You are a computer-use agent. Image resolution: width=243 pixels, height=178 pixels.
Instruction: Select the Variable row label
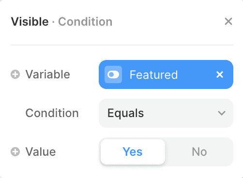pos(48,74)
